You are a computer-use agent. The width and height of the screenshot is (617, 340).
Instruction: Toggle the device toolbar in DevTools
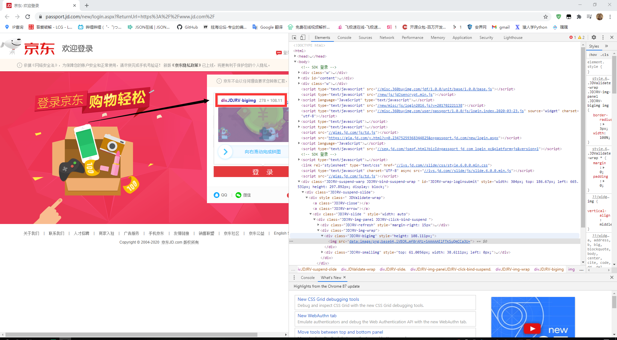[x=303, y=38]
